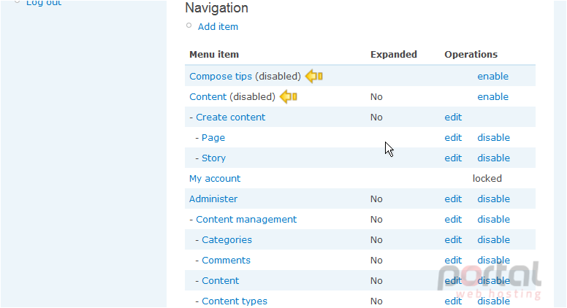567x308 pixels.
Task: Open the Content types entry
Action: (235, 301)
